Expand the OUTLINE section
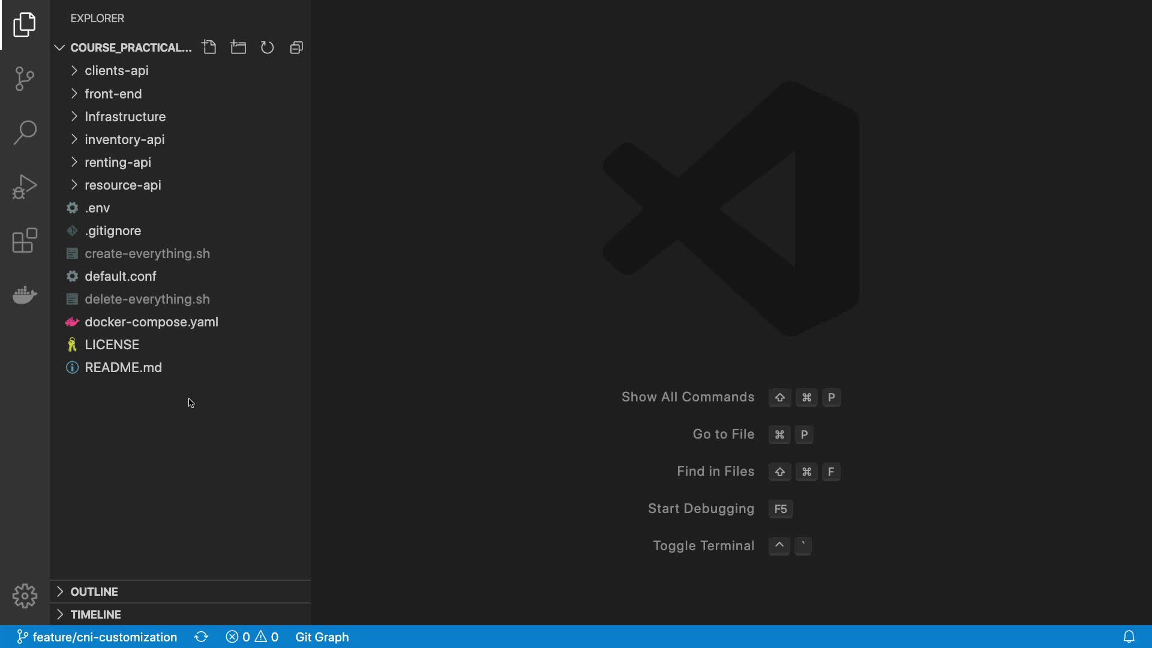 [x=94, y=592]
